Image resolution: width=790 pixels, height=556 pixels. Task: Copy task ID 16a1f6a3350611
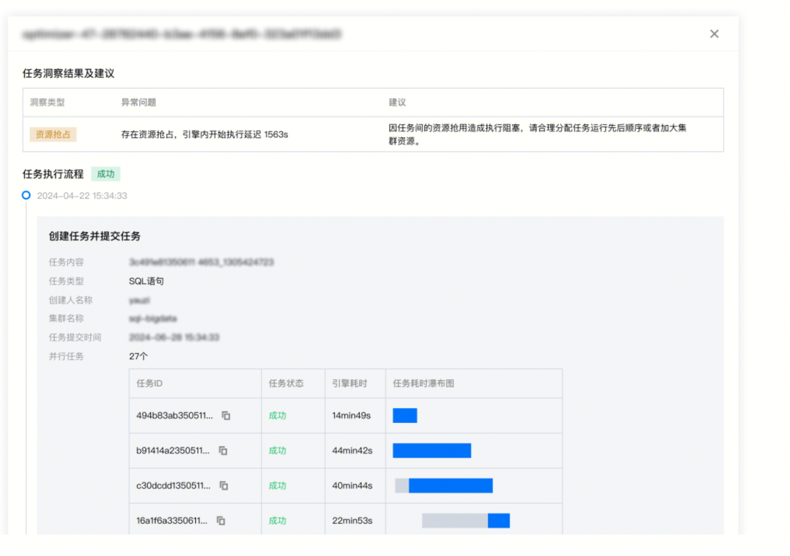(221, 521)
